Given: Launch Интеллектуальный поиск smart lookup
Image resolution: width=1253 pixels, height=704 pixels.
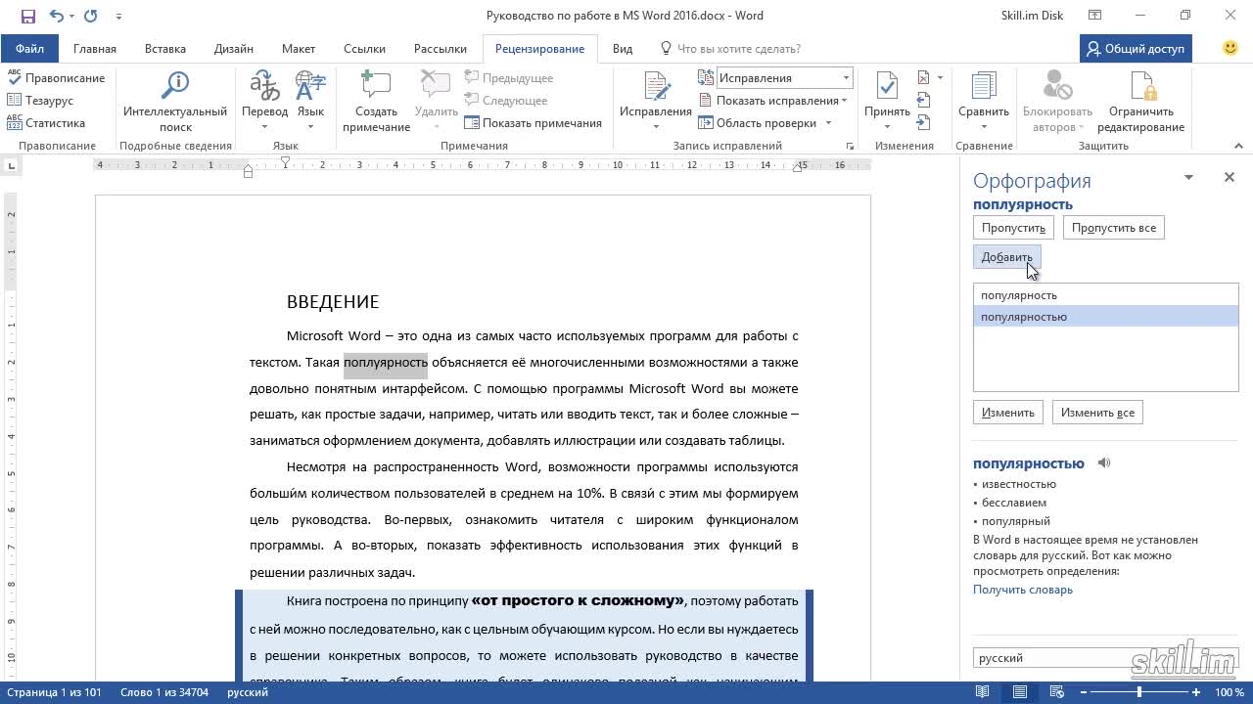Looking at the screenshot, I should pos(175,102).
